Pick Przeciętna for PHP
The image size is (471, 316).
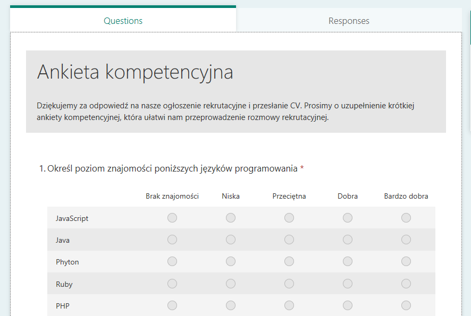pyautogui.click(x=289, y=305)
